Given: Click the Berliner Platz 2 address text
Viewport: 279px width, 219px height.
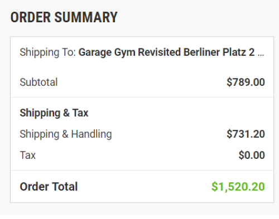Looking at the screenshot, I should [219, 52].
